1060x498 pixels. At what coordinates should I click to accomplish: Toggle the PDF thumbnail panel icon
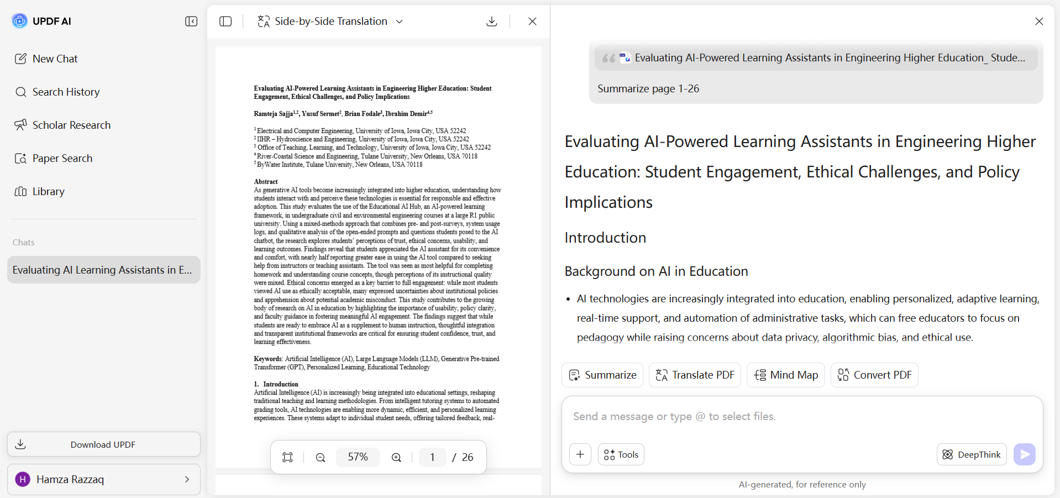[225, 22]
